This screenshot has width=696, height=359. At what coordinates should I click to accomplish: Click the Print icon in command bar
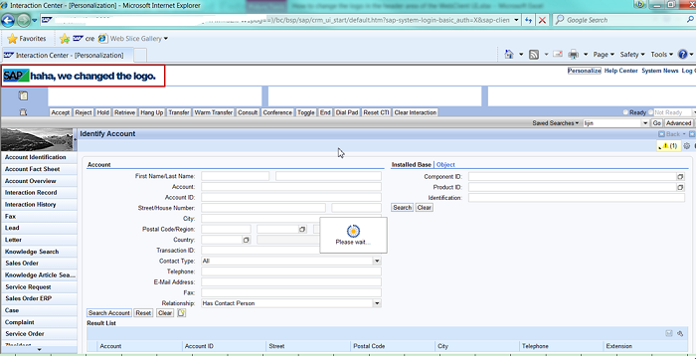click(574, 55)
